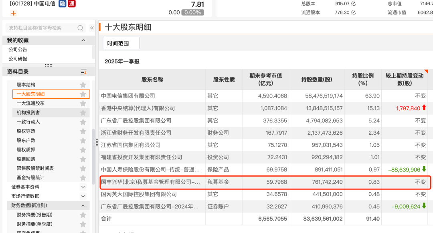433x233 pixels.
Task: Expand the 市场行情数据 section
Action: pos(83,196)
